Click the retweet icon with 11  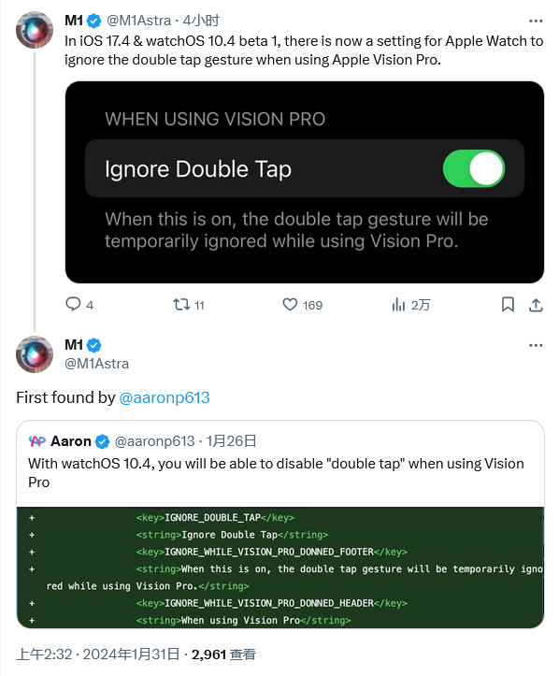click(x=181, y=305)
